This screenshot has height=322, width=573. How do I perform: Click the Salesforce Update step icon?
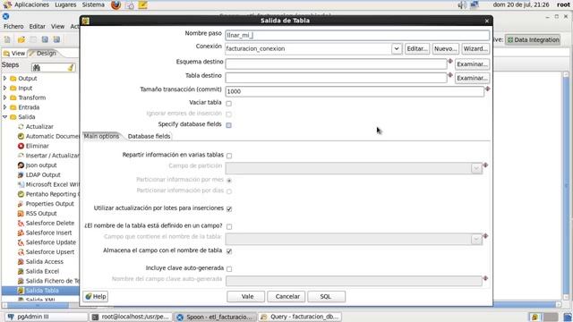tap(21, 242)
